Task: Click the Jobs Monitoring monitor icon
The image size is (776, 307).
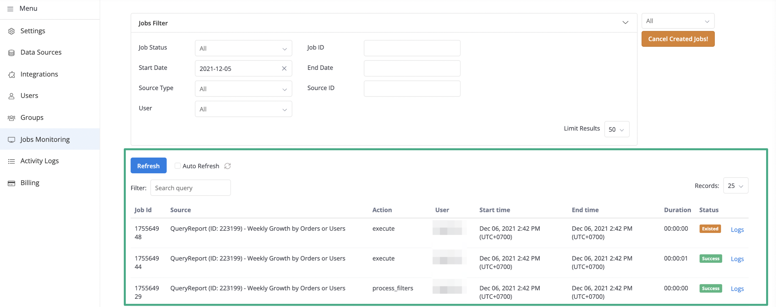Action: pyautogui.click(x=11, y=139)
